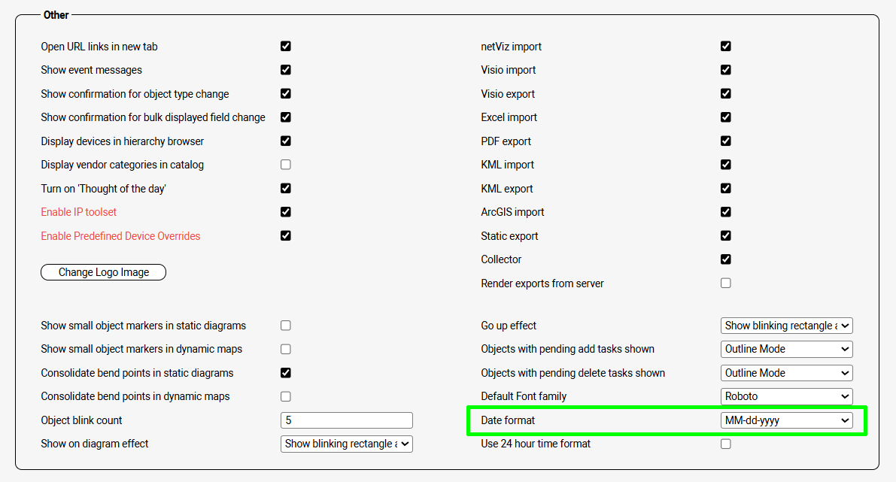The image size is (896, 482).
Task: Disable the ArcGIS import checkbox
Action: coord(726,212)
